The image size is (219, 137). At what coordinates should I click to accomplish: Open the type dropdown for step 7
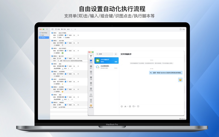[62, 81]
